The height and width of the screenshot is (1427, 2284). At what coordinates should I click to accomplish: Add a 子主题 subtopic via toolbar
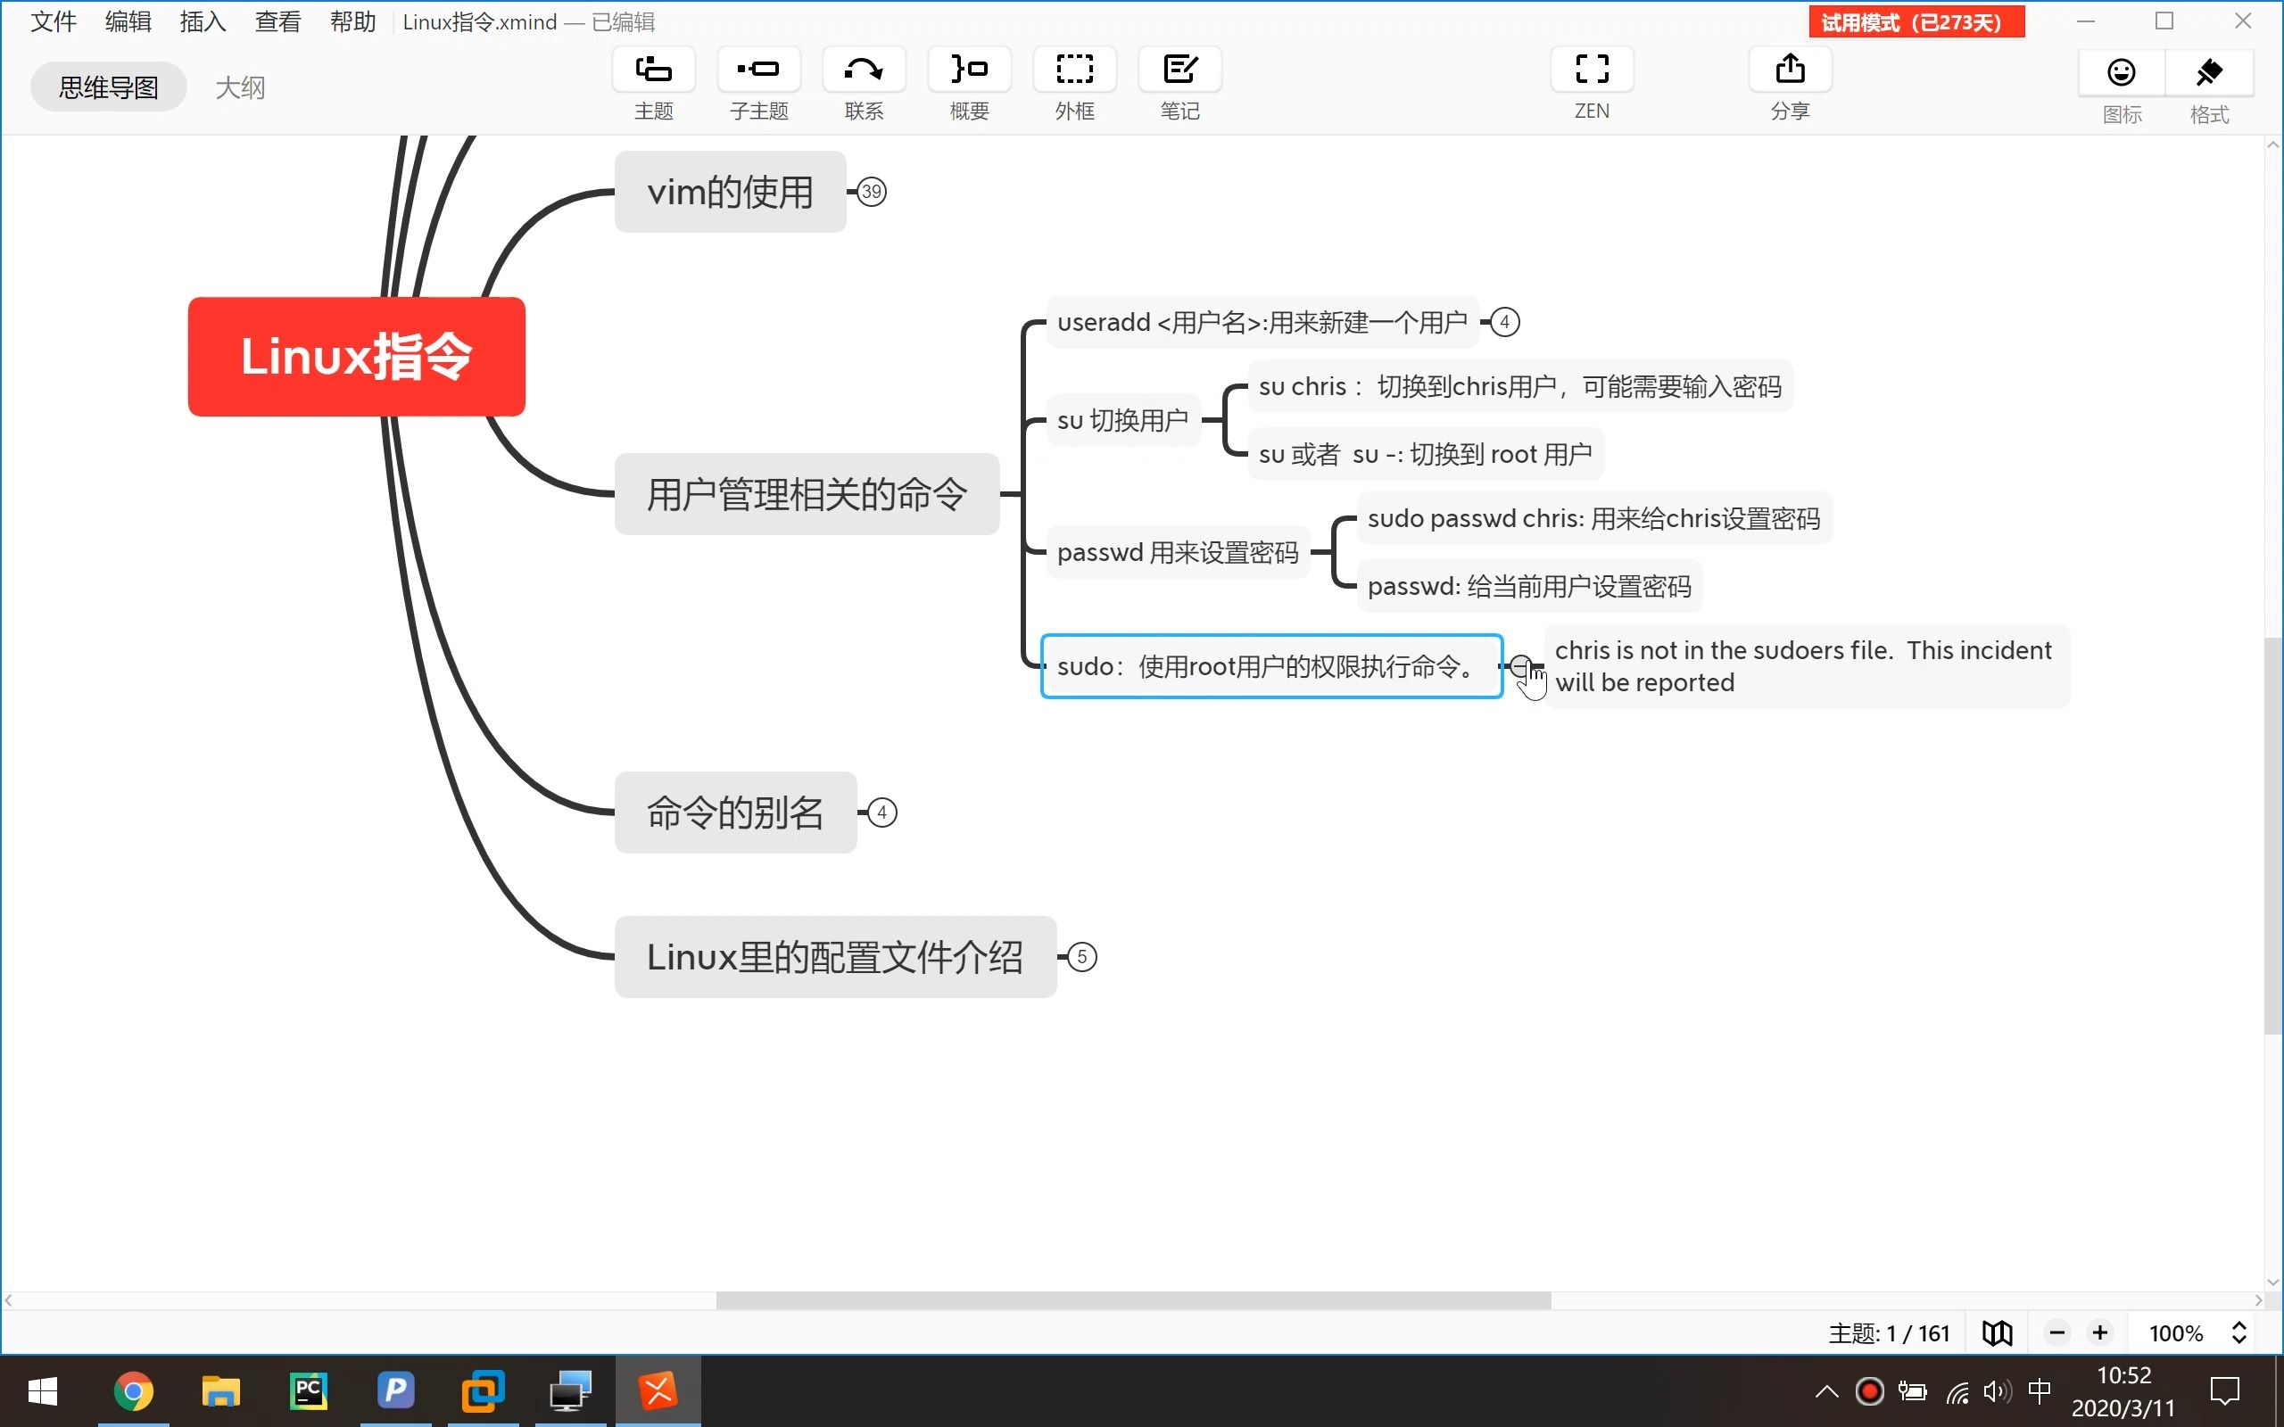(x=759, y=70)
